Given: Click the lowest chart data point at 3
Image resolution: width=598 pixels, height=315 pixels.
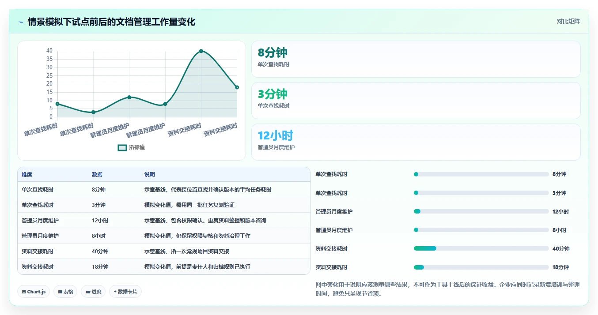Looking at the screenshot, I should coord(93,112).
